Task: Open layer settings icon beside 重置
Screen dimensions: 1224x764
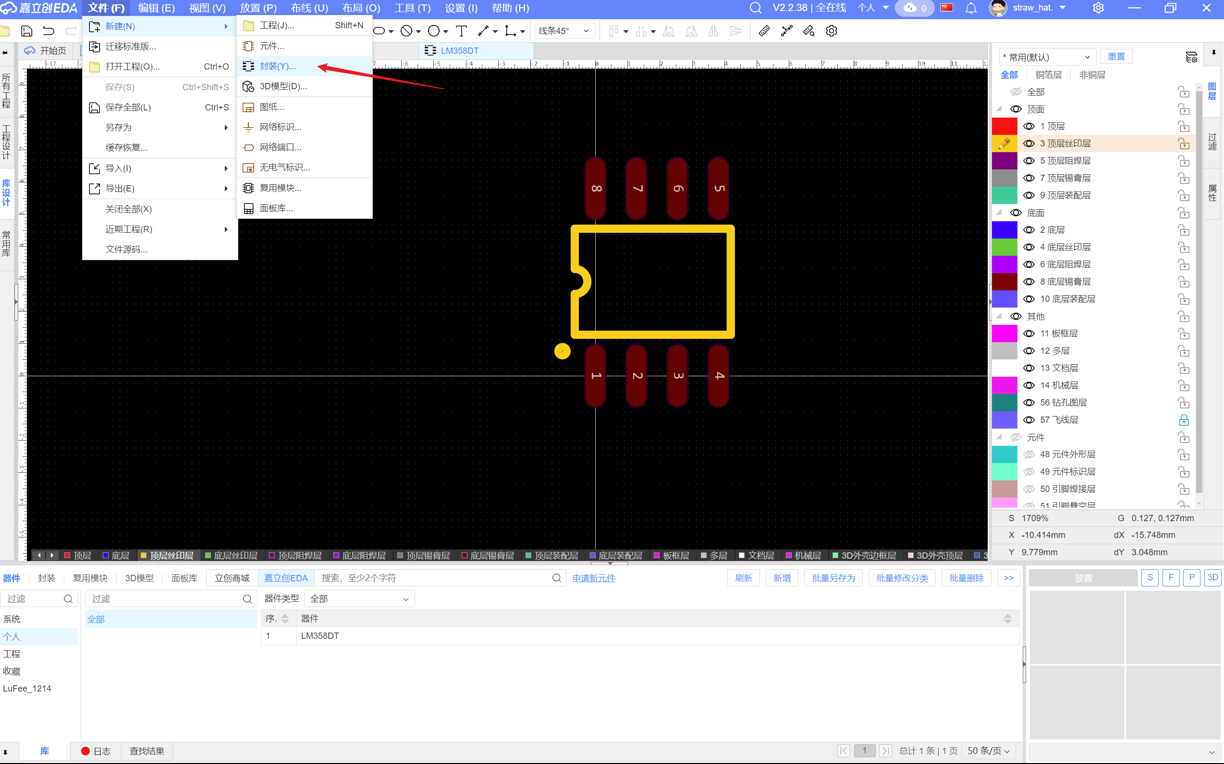Action: coord(1191,57)
